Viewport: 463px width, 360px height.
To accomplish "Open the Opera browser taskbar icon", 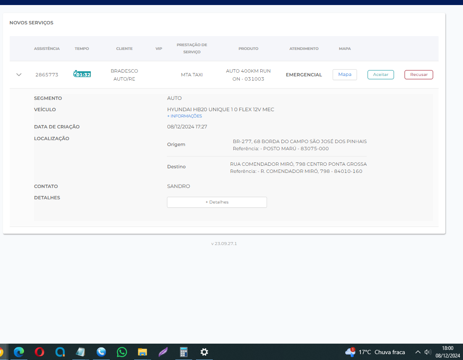I will 40,352.
